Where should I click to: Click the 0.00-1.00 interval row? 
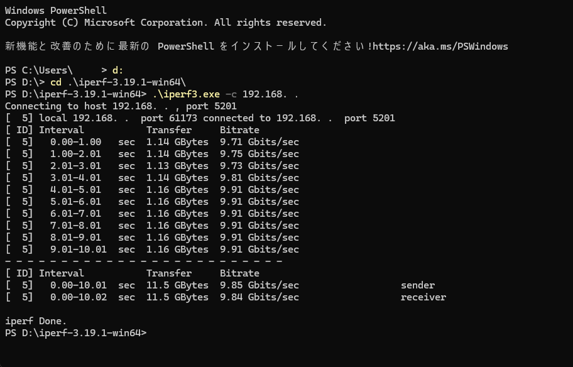[x=152, y=142]
